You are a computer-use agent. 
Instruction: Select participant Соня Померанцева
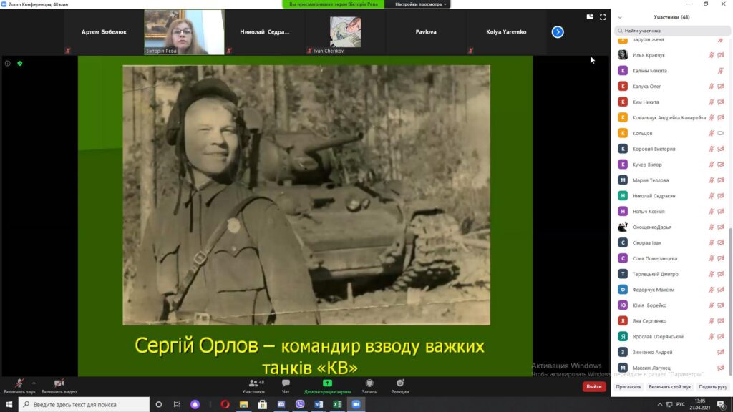coord(671,258)
